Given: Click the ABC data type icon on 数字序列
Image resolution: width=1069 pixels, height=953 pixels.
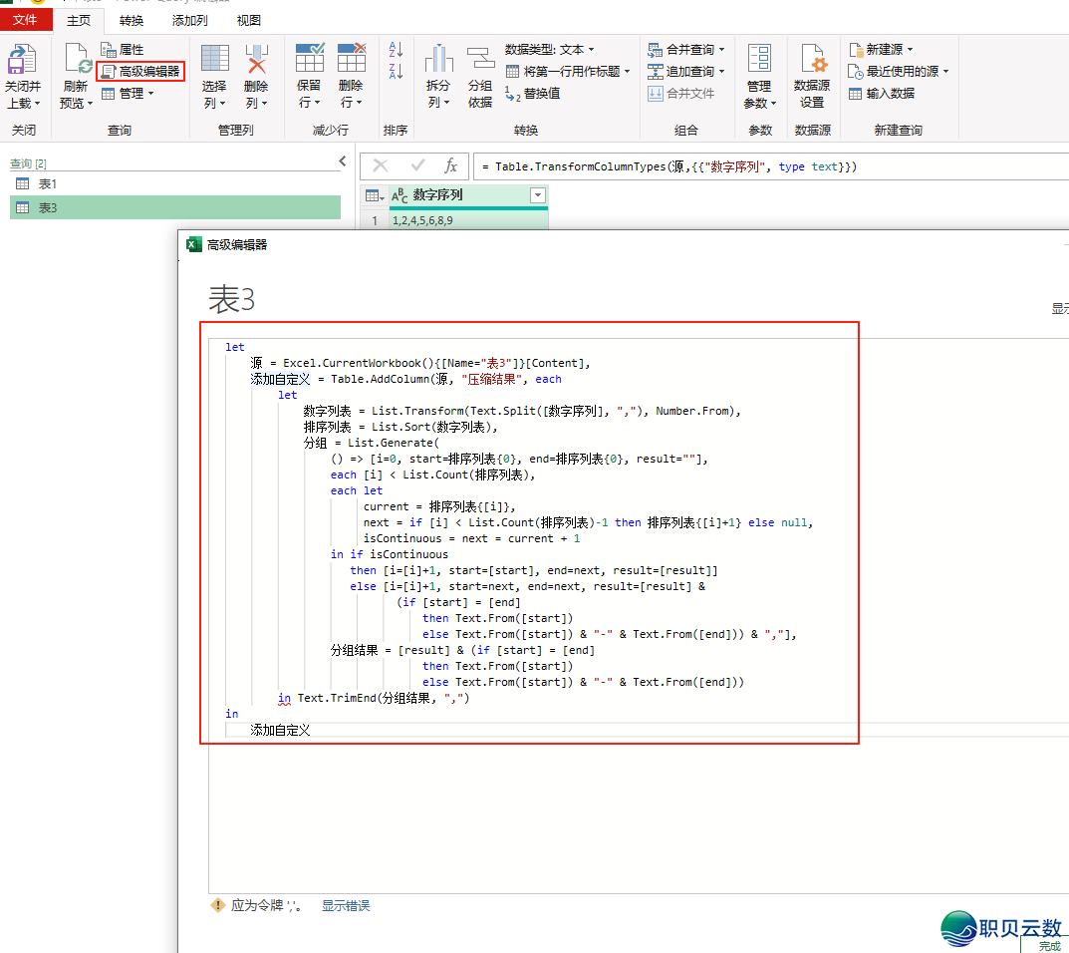Looking at the screenshot, I should click(x=400, y=195).
